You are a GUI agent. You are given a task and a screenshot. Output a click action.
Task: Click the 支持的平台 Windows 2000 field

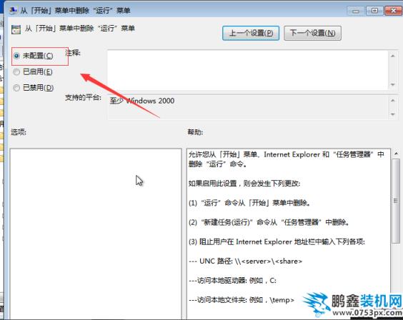pos(247,107)
